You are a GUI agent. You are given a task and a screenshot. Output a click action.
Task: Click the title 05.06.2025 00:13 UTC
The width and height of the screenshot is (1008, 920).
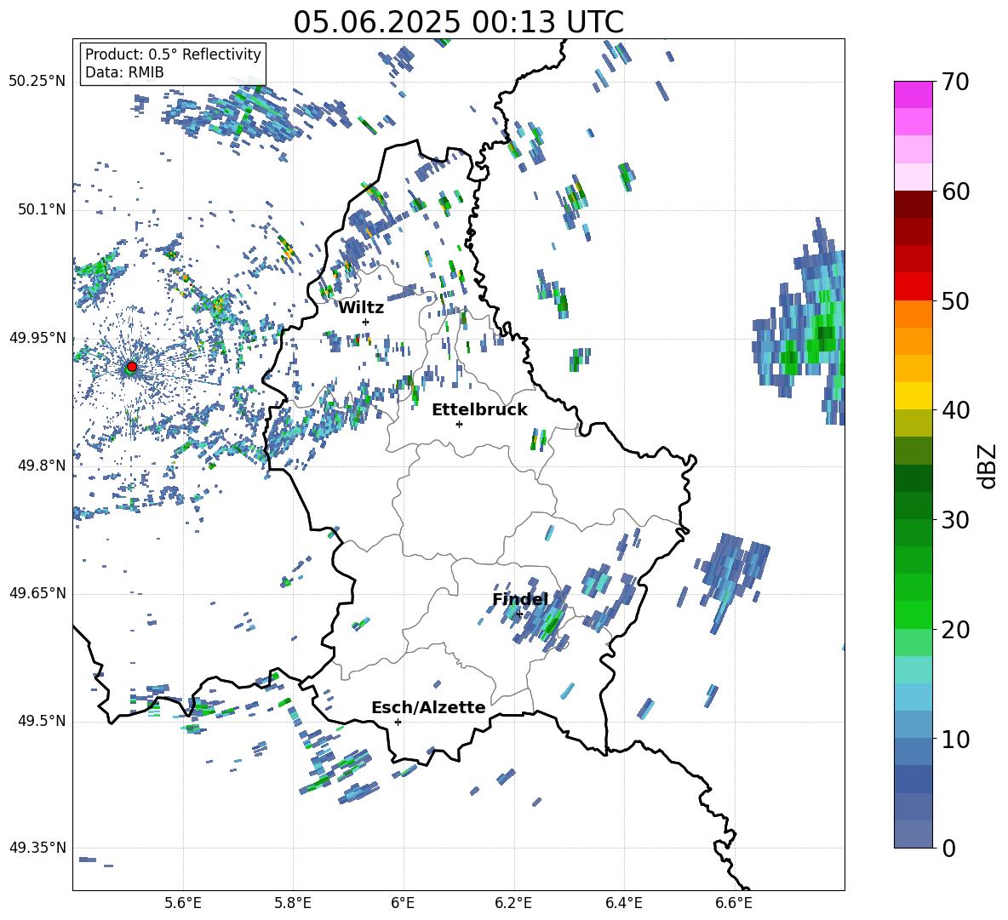(x=458, y=22)
